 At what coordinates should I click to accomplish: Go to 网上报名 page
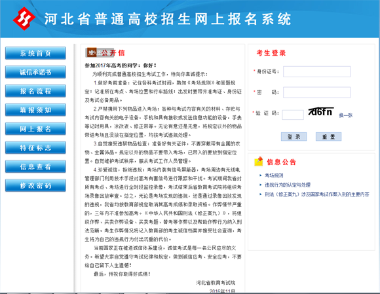(x=35, y=128)
